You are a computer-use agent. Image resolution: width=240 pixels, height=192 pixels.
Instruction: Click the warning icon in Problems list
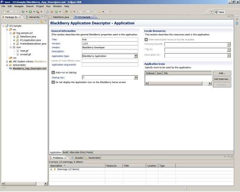pos(55,169)
